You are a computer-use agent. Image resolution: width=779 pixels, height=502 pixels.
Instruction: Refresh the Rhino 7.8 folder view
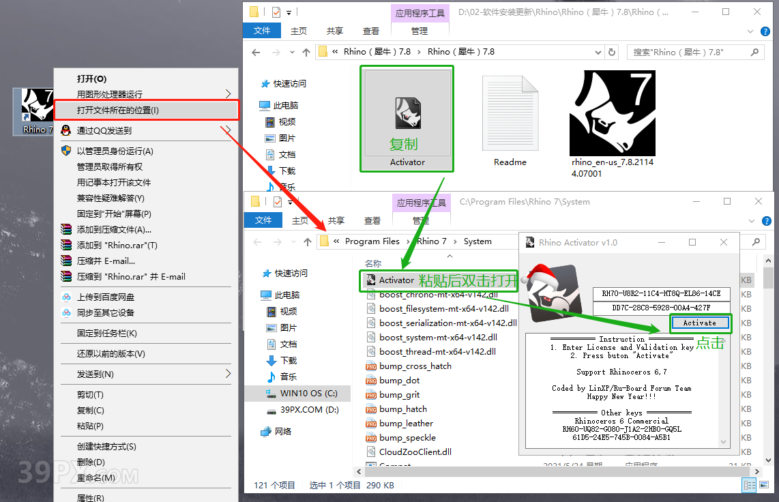click(612, 52)
